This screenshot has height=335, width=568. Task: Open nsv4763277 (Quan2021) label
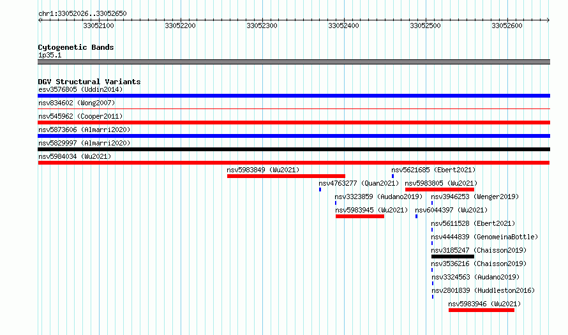[x=359, y=183]
